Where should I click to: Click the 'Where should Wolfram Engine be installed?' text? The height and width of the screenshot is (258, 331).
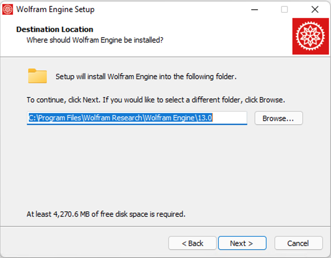click(x=95, y=40)
